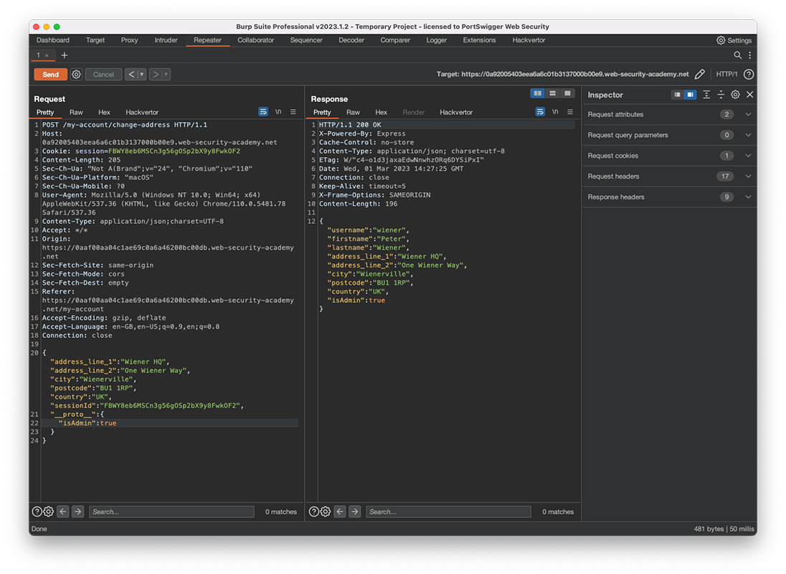Click the "isAdmin":true line in request body
This screenshot has width=786, height=574.
[x=87, y=423]
